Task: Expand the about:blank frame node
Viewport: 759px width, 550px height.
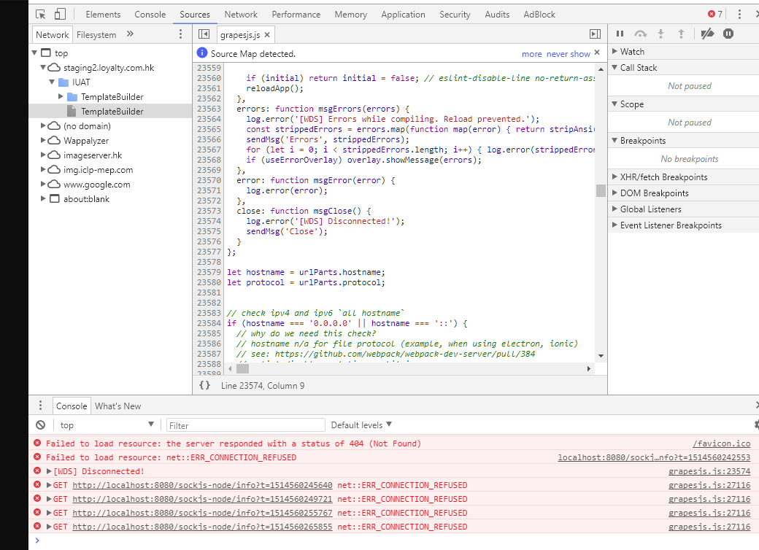Action: pyautogui.click(x=43, y=198)
